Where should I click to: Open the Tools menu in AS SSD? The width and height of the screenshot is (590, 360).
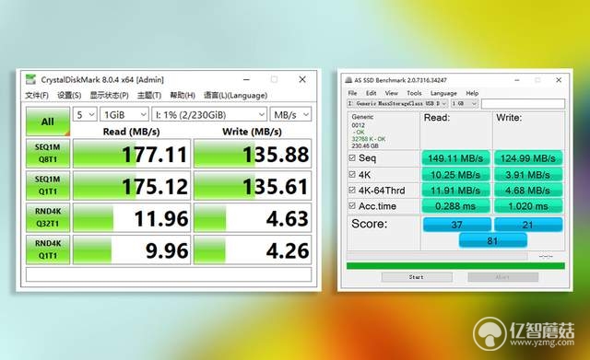414,93
